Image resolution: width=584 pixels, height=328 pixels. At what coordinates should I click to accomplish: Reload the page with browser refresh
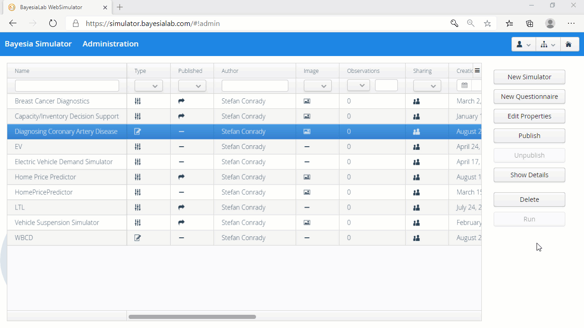tap(53, 23)
